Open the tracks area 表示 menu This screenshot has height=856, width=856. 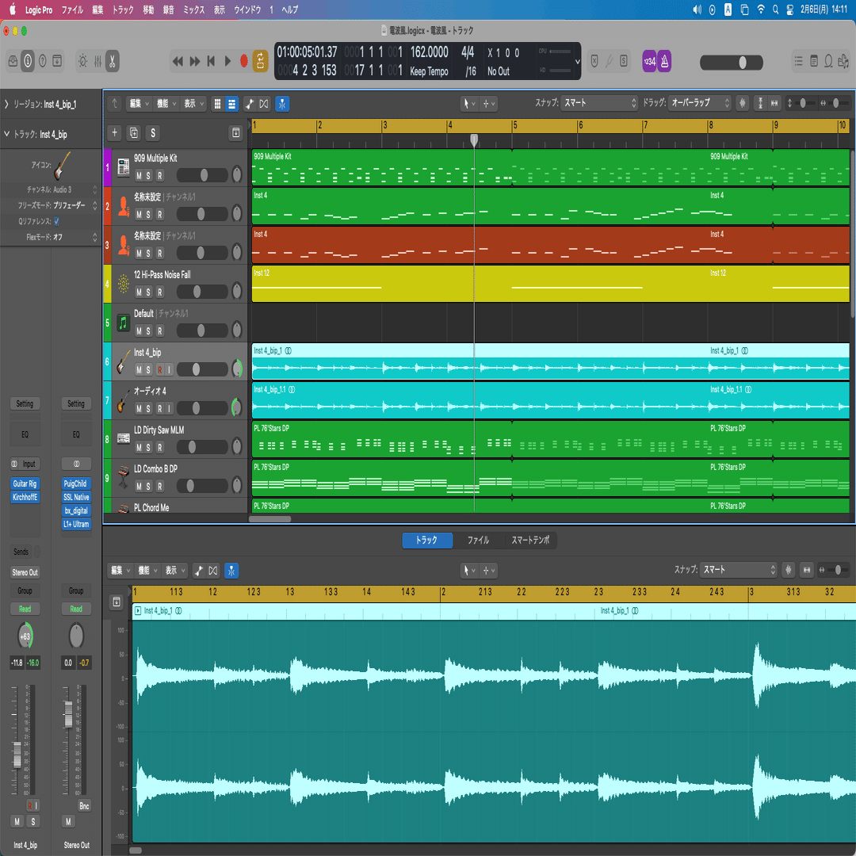193,103
